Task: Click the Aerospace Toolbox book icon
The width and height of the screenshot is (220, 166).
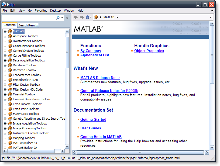Action: [x=10, y=36]
